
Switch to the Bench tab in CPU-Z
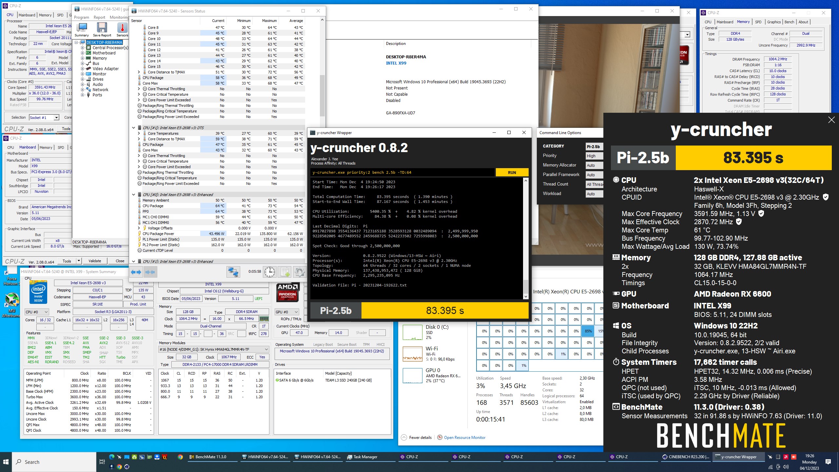point(789,22)
